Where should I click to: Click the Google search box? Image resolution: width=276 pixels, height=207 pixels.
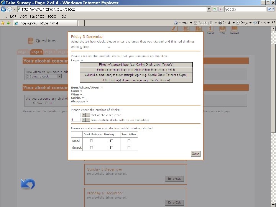coord(245,9)
